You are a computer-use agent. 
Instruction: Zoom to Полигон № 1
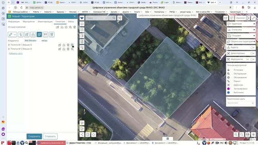click(72, 45)
